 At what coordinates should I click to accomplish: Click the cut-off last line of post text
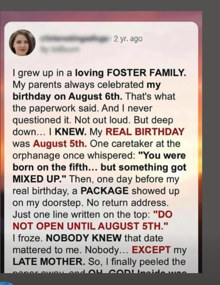pyautogui.click(x=99, y=272)
